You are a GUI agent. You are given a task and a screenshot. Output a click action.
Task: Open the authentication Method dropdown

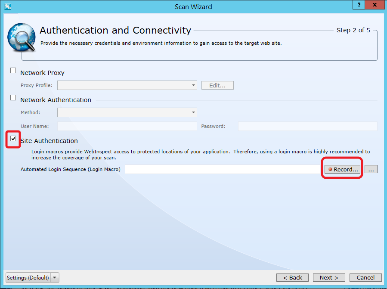pyautogui.click(x=193, y=112)
